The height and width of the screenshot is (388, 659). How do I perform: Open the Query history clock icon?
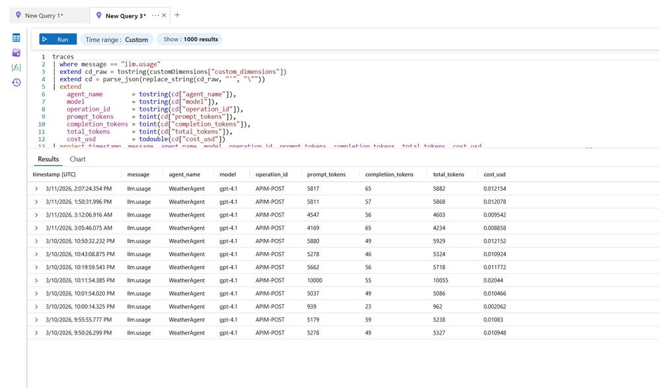[x=17, y=82]
